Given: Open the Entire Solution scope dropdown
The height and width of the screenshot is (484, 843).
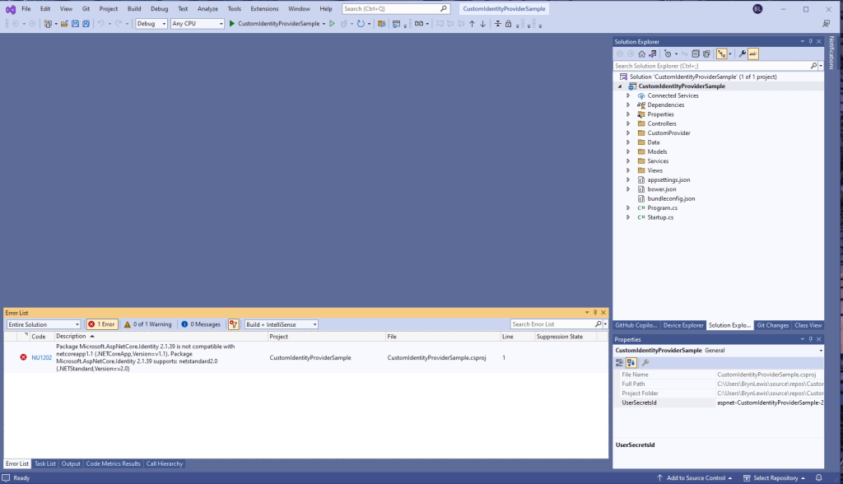Looking at the screenshot, I should [x=43, y=324].
